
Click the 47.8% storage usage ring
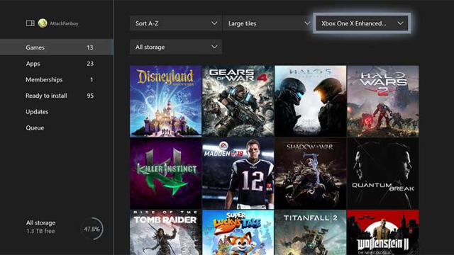pos(92,229)
